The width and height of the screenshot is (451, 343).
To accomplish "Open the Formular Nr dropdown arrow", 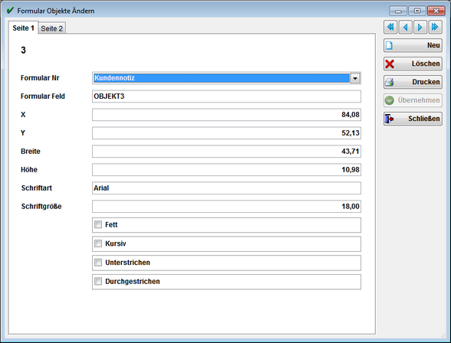I will tap(355, 78).
